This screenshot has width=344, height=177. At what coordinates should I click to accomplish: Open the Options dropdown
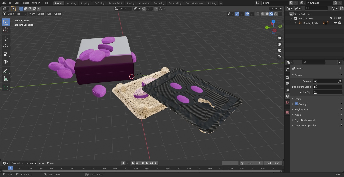coord(276,9)
